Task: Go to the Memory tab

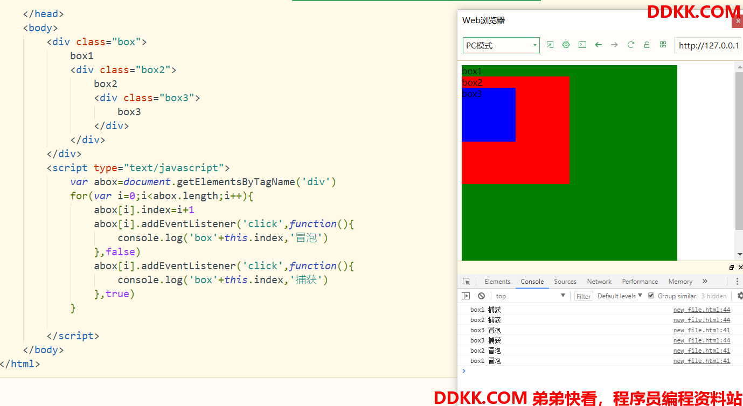Action: tap(680, 282)
